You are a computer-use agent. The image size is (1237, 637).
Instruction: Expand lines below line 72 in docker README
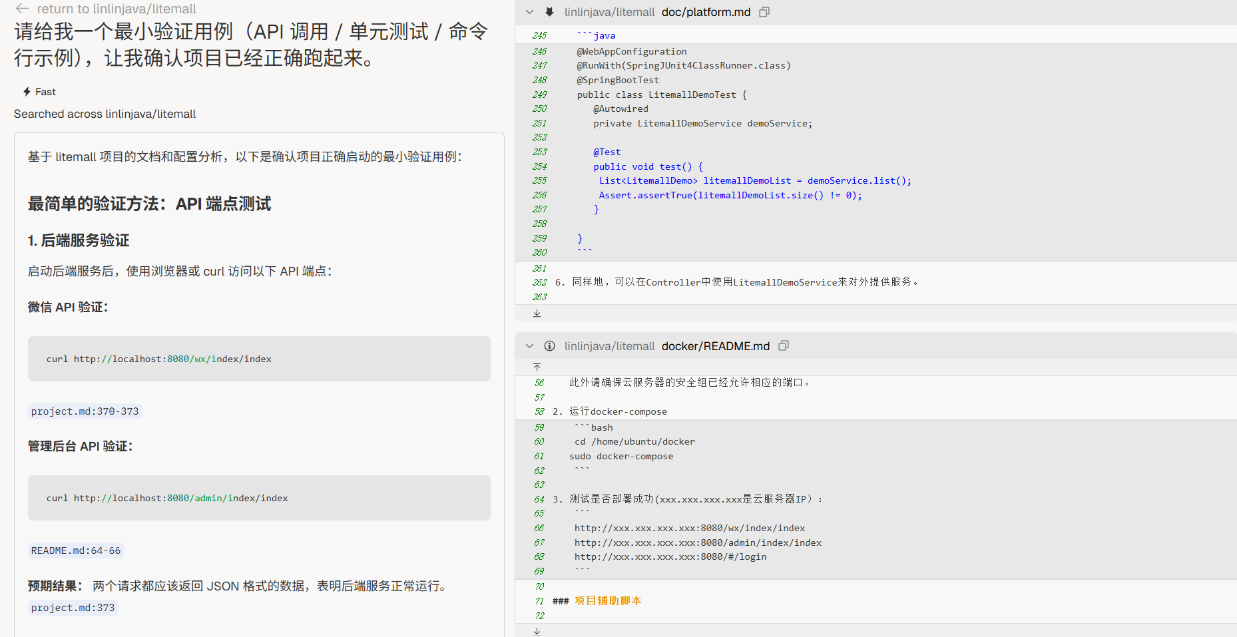click(x=537, y=631)
